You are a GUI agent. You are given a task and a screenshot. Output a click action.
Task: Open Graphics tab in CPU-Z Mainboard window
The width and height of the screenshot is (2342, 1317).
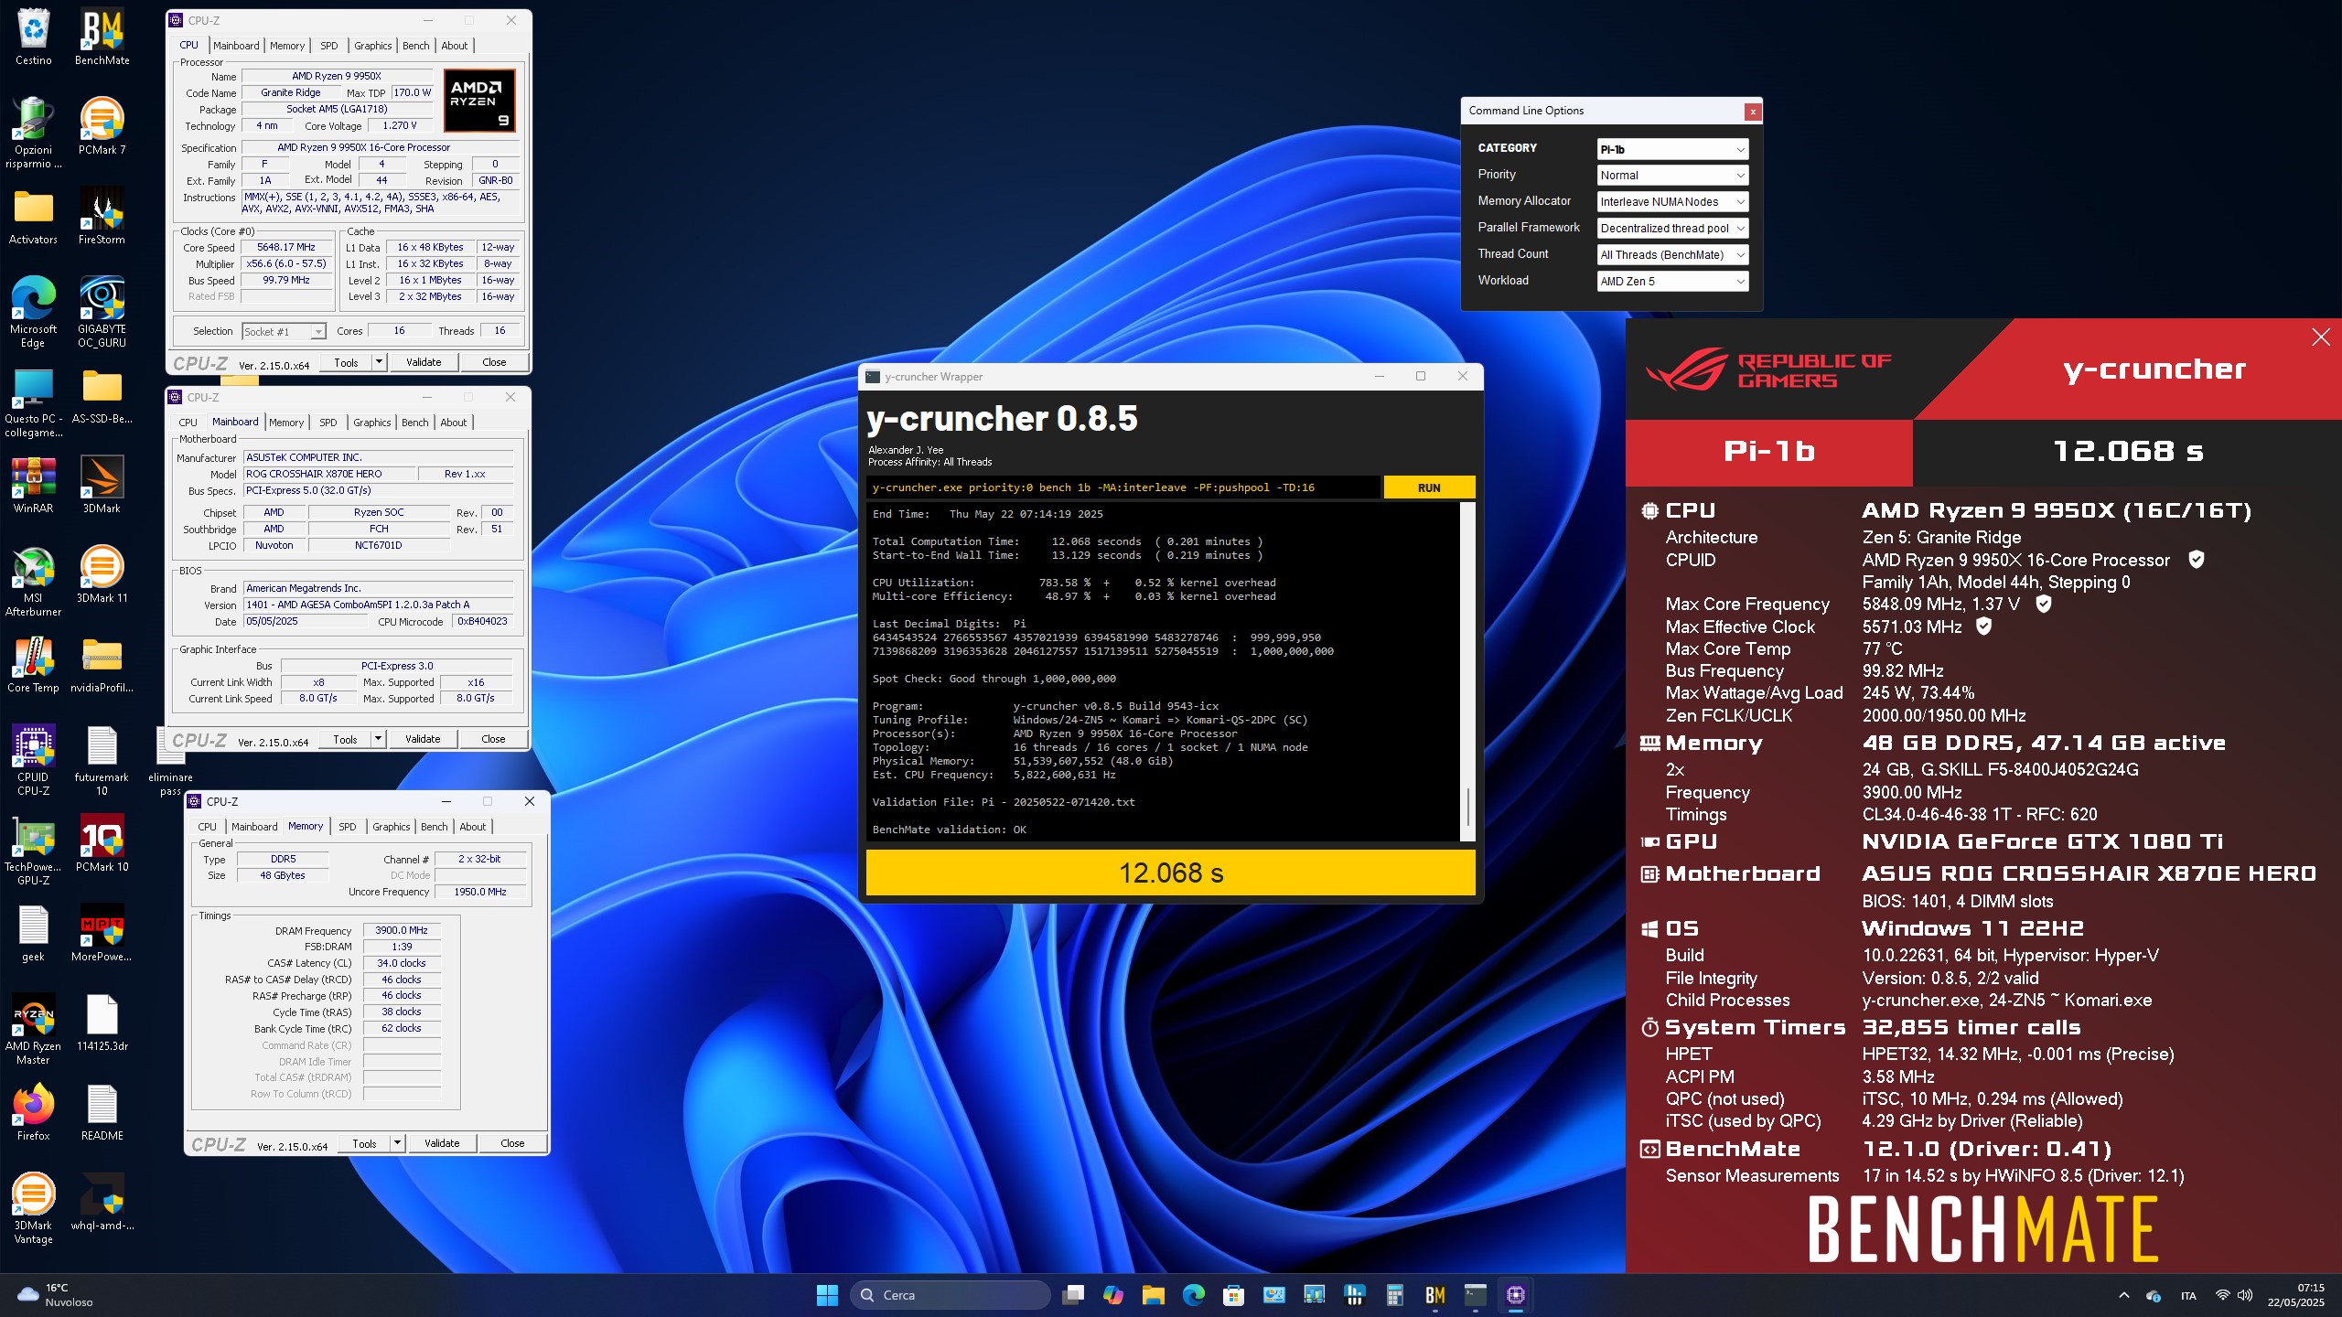[372, 423]
